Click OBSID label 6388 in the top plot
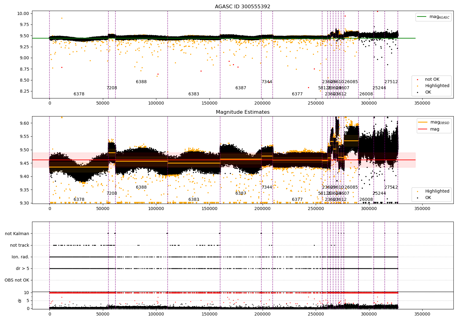The width and height of the screenshot is (458, 321). (x=141, y=82)
